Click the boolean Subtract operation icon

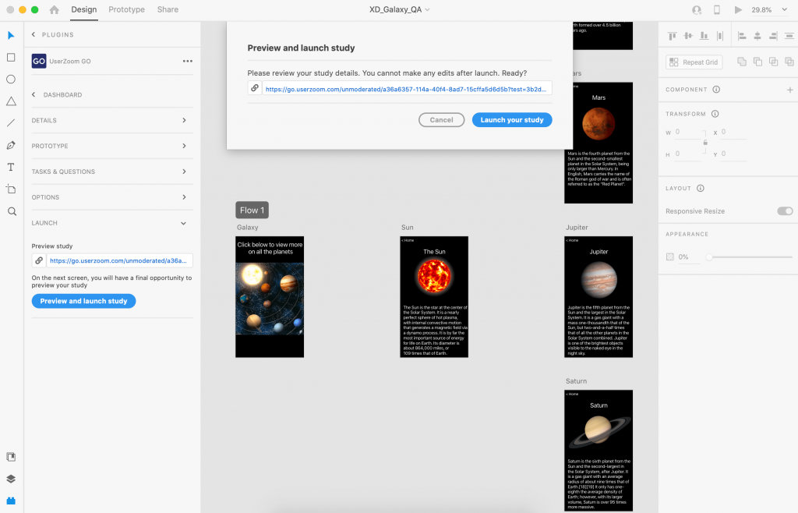pyautogui.click(x=757, y=62)
